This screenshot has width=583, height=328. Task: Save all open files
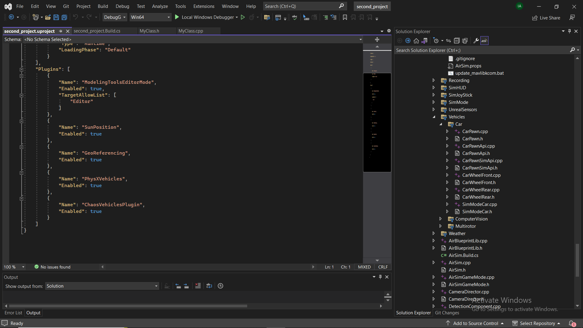[x=64, y=17]
